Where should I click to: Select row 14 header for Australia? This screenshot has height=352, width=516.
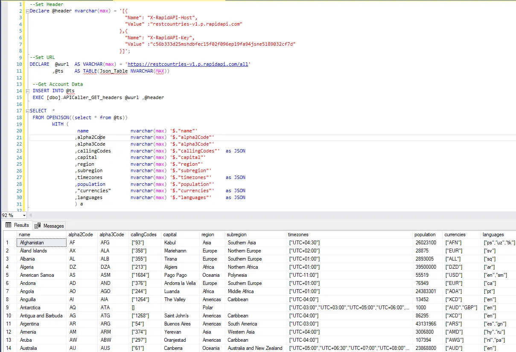tap(9, 348)
